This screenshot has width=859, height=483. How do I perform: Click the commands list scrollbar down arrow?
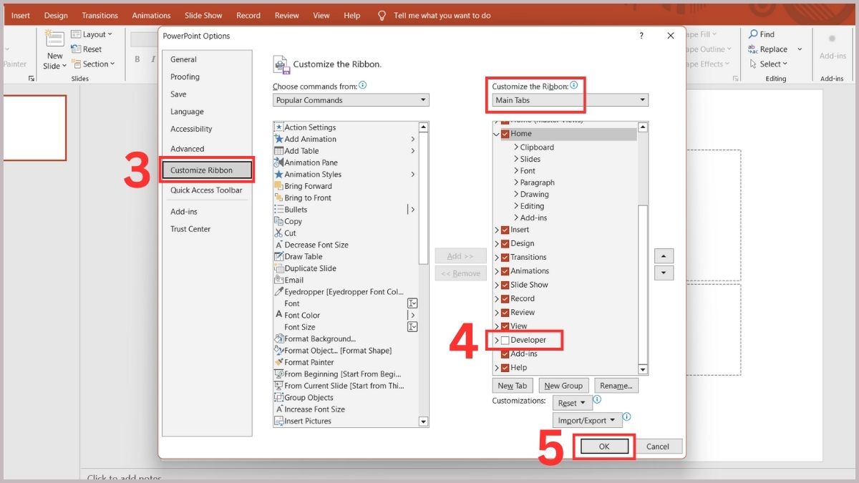(423, 422)
